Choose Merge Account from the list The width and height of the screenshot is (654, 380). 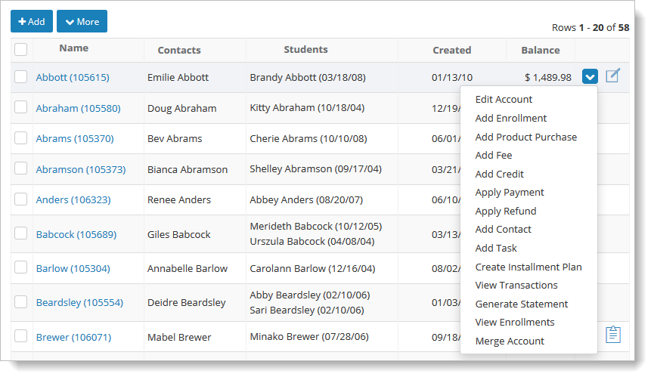[510, 341]
